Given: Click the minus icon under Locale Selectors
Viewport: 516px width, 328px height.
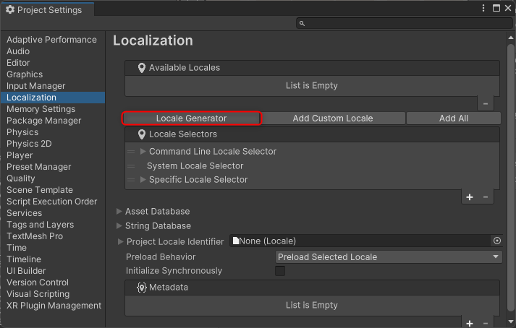Looking at the screenshot, I should click(486, 197).
